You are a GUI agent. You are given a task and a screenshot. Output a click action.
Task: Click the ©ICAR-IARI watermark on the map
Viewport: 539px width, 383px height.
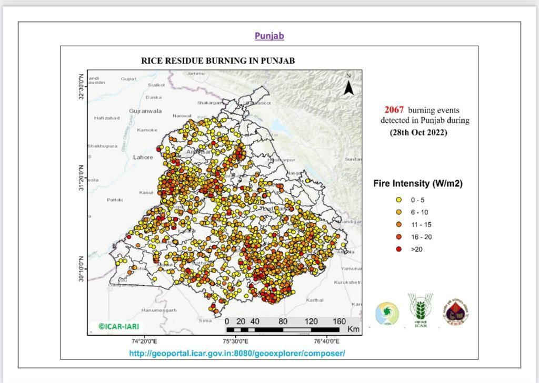tap(119, 326)
